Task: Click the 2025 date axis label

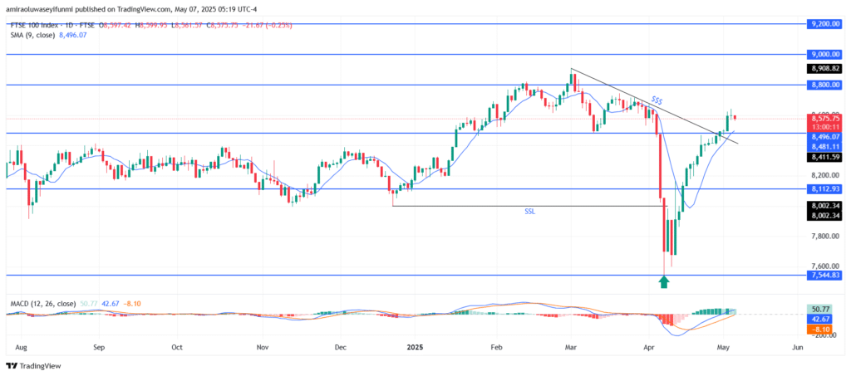Action: click(414, 345)
